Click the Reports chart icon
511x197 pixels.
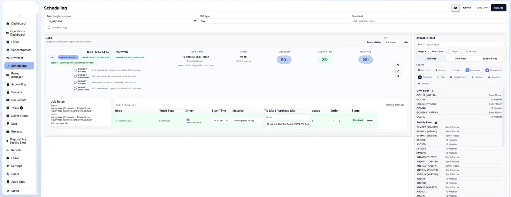click(8, 150)
